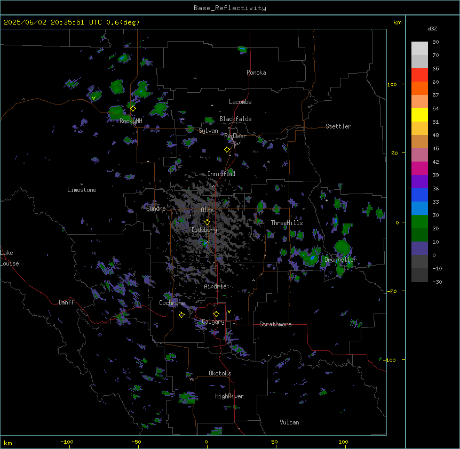Screen dimensions: 460x449
Task: Click the -30 value in the dBZ legend
Action: point(437,282)
